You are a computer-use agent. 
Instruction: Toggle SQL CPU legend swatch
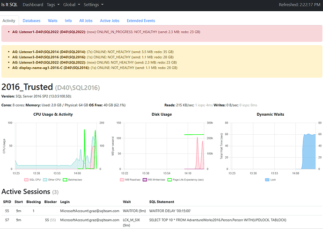(x=26, y=180)
